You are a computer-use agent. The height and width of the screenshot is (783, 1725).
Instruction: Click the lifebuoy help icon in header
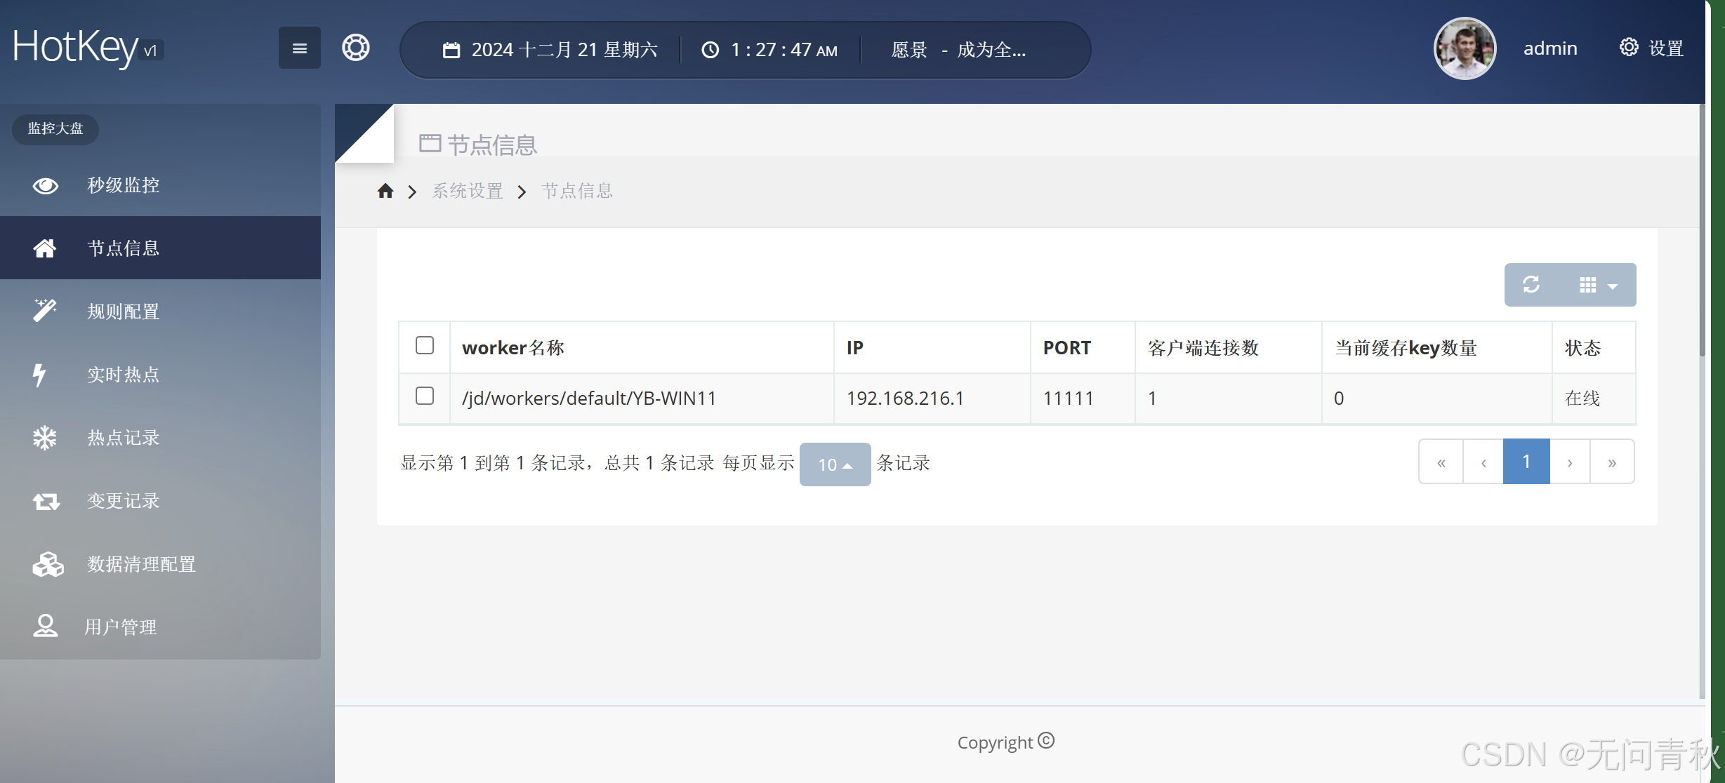[x=356, y=48]
